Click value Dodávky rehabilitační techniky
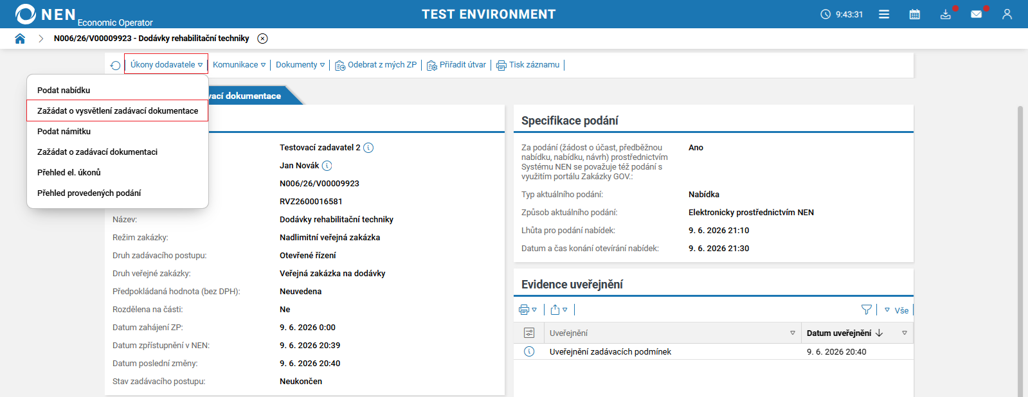The image size is (1028, 397). pyautogui.click(x=336, y=220)
